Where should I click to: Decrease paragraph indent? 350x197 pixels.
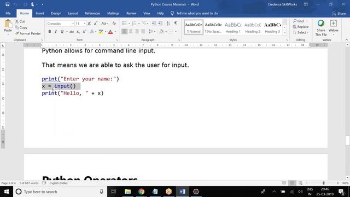coord(154,24)
